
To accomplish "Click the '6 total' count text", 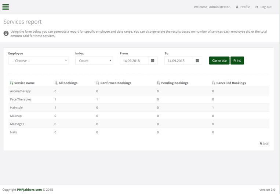I will point(265,143).
